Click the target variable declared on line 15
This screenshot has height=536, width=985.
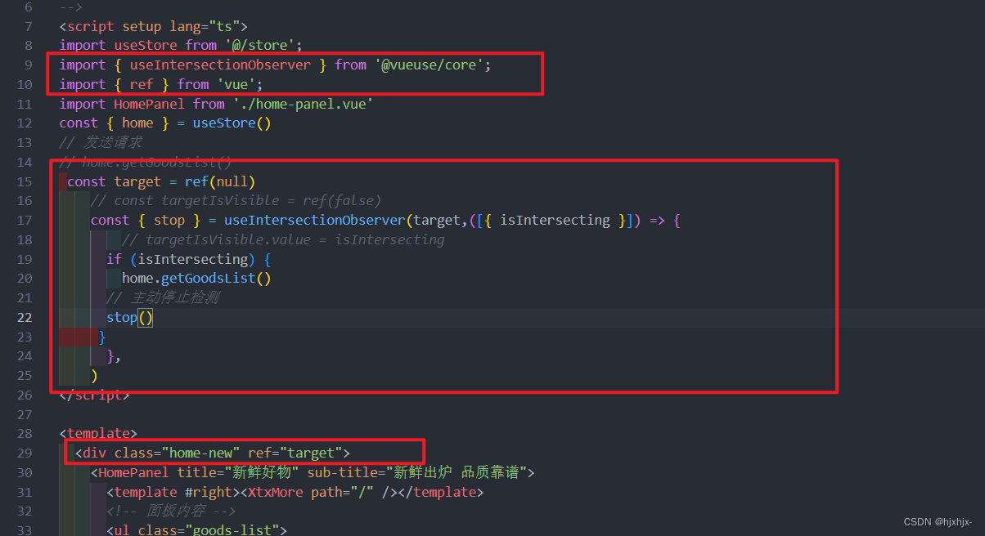pyautogui.click(x=137, y=181)
